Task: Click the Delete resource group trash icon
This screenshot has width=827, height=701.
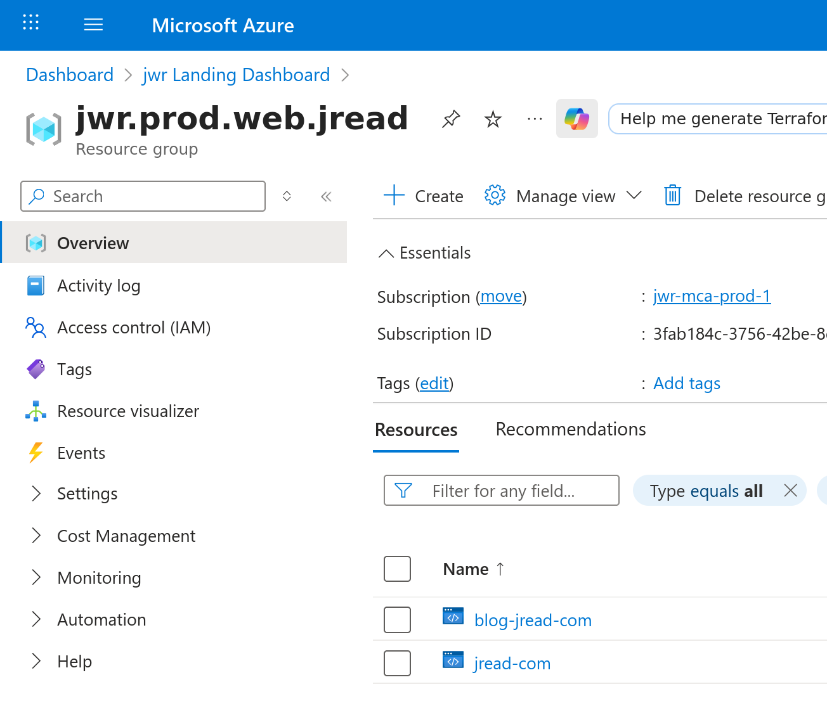Action: click(672, 196)
